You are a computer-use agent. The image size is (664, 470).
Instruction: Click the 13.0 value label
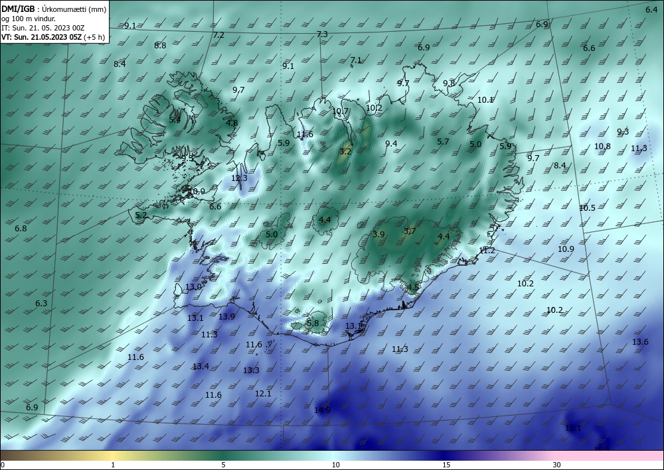[193, 286]
